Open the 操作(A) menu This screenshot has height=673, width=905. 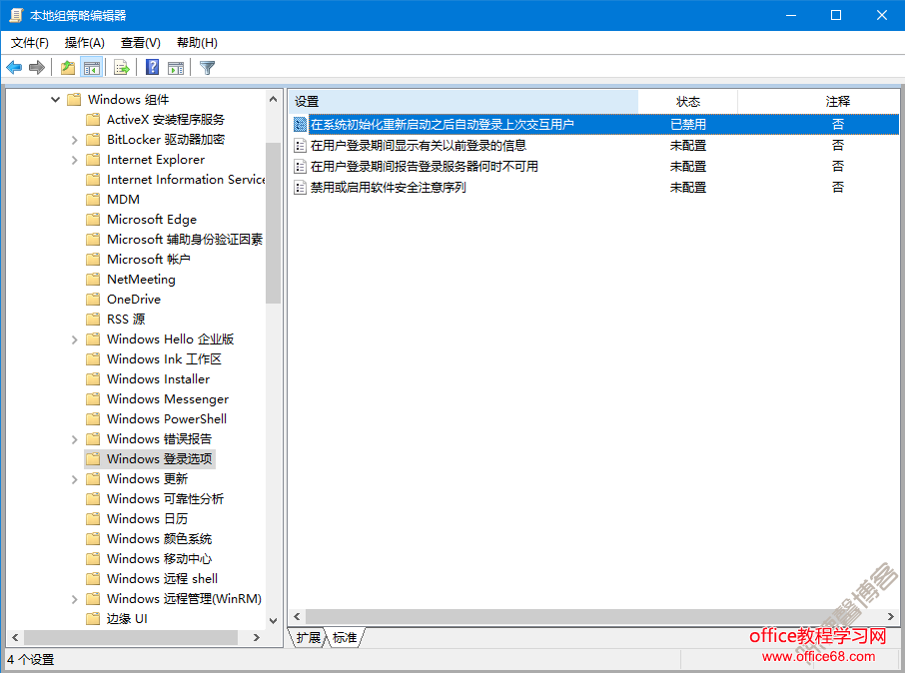[x=84, y=43]
